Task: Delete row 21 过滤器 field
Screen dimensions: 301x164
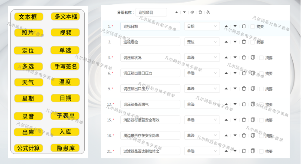Action: (244, 151)
